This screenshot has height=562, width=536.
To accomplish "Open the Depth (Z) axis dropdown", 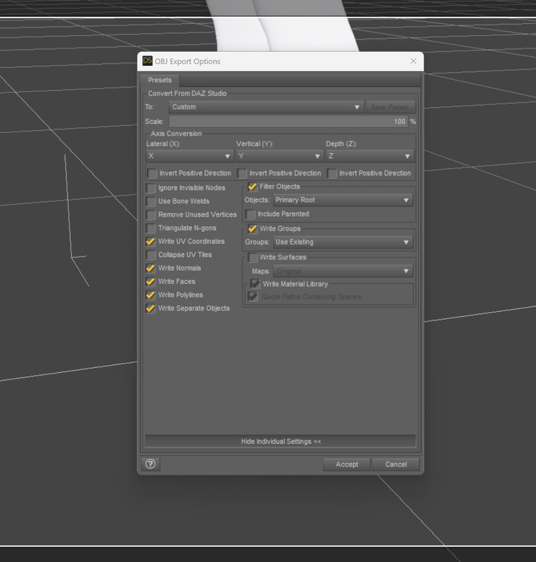I will pyautogui.click(x=369, y=156).
